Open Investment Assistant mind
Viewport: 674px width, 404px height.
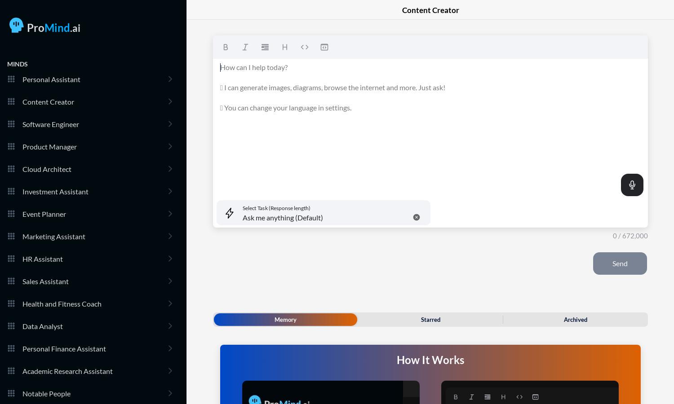click(x=55, y=192)
